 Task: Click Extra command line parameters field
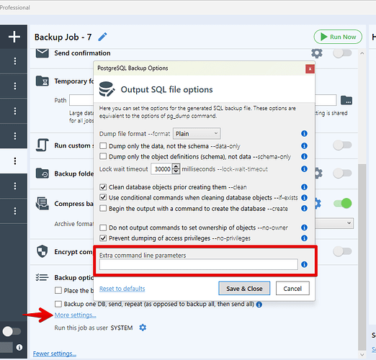click(199, 264)
